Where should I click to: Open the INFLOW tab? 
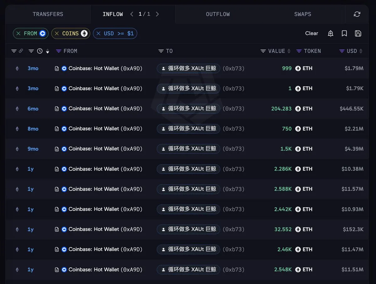(x=113, y=14)
